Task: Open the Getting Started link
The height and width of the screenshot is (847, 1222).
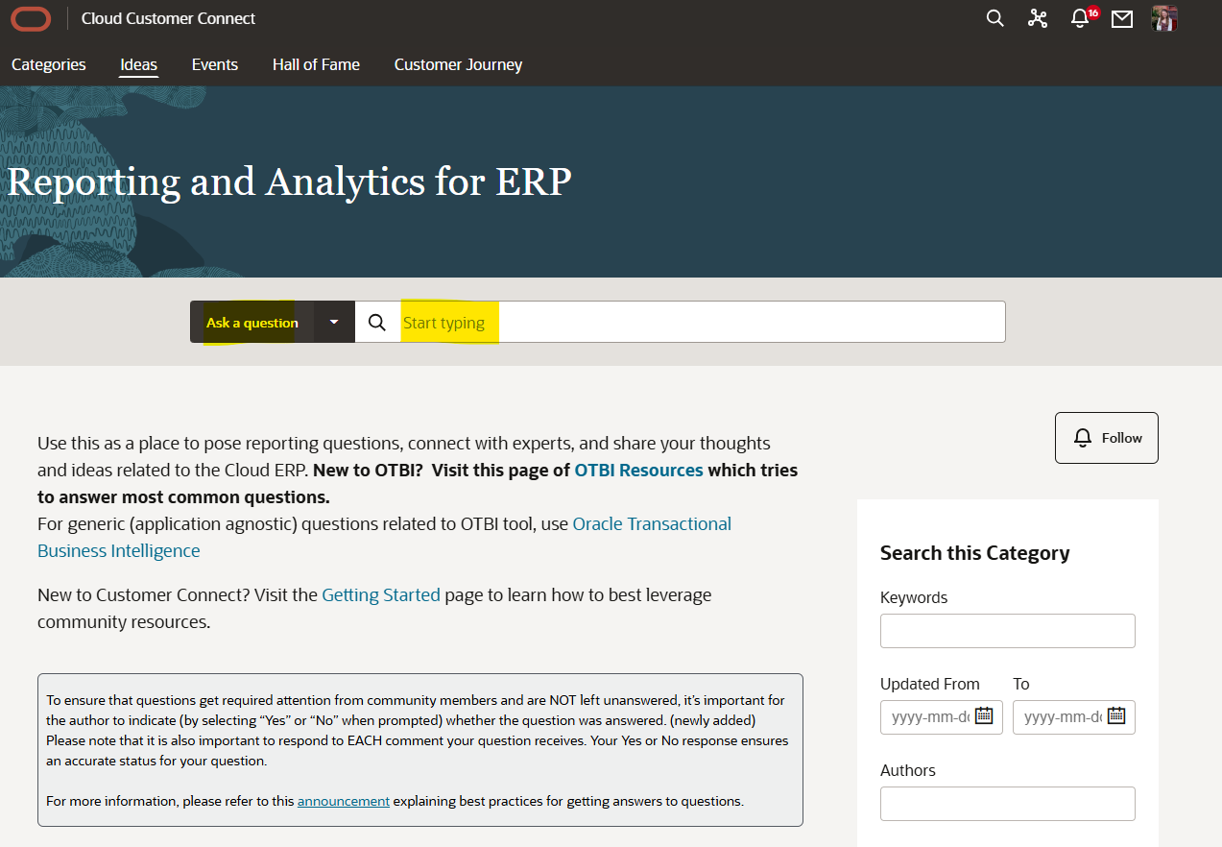Action: coord(381,594)
